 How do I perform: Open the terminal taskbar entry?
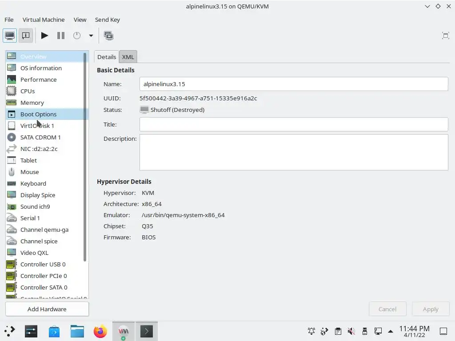[147, 331]
